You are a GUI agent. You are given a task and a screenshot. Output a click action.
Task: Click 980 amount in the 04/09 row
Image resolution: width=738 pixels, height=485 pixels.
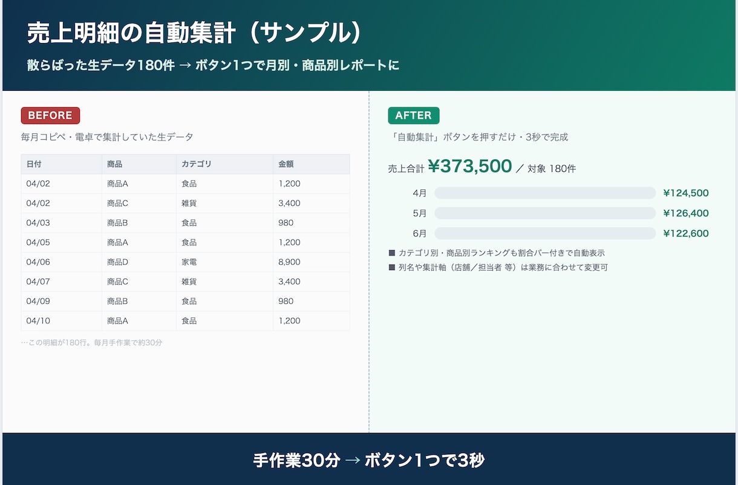311,301
